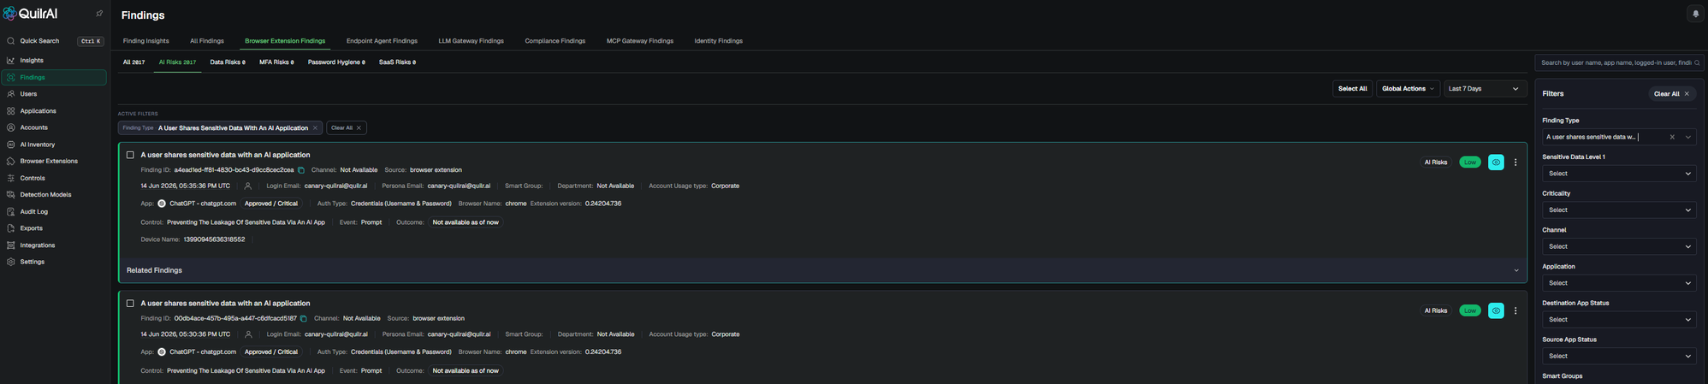1708x384 pixels.
Task: Open Browser Extensions in the sidebar
Action: point(49,161)
